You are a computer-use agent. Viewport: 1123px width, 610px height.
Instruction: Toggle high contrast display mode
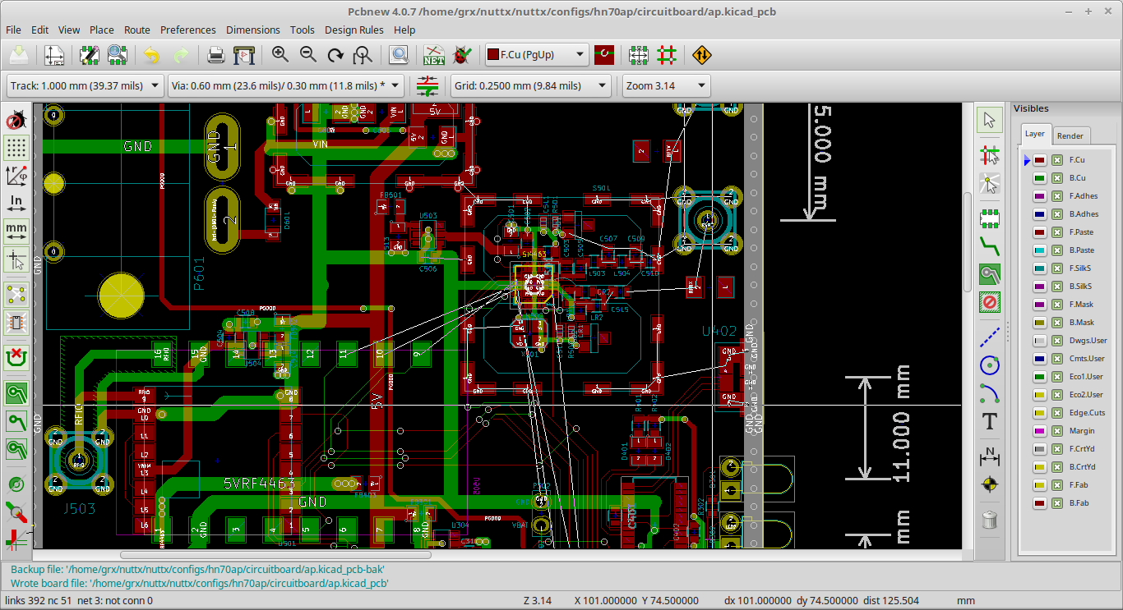[x=16, y=539]
